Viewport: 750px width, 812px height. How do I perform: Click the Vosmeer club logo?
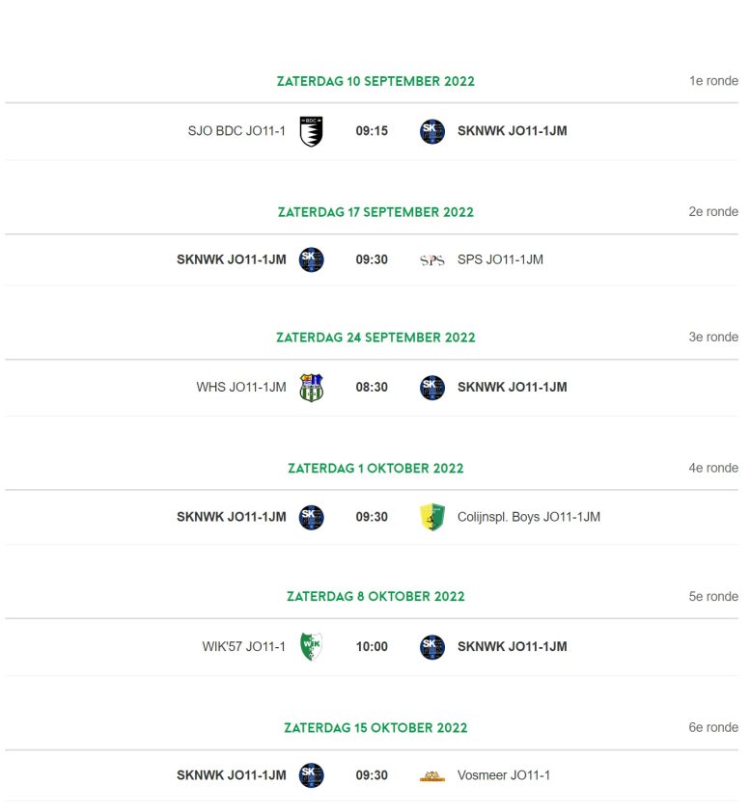(x=431, y=776)
